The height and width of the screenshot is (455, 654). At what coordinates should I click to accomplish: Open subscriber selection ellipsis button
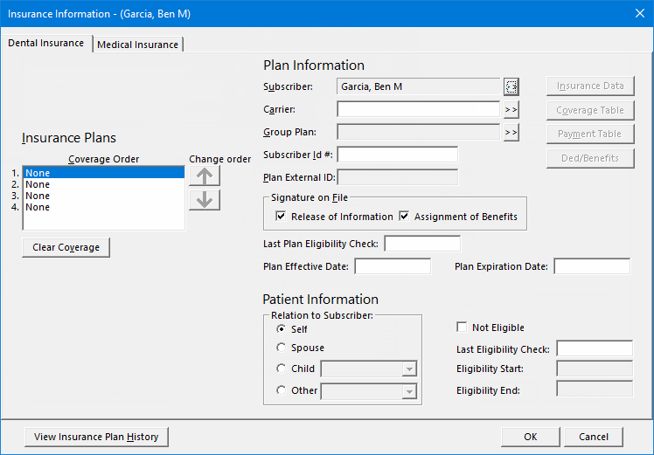click(511, 86)
